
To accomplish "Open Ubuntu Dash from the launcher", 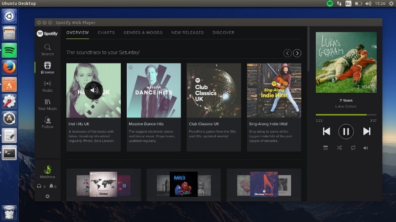I will coord(9,16).
